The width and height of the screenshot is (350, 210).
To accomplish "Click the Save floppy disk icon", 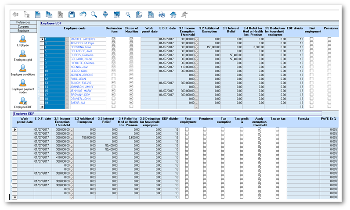I will point(72,14).
